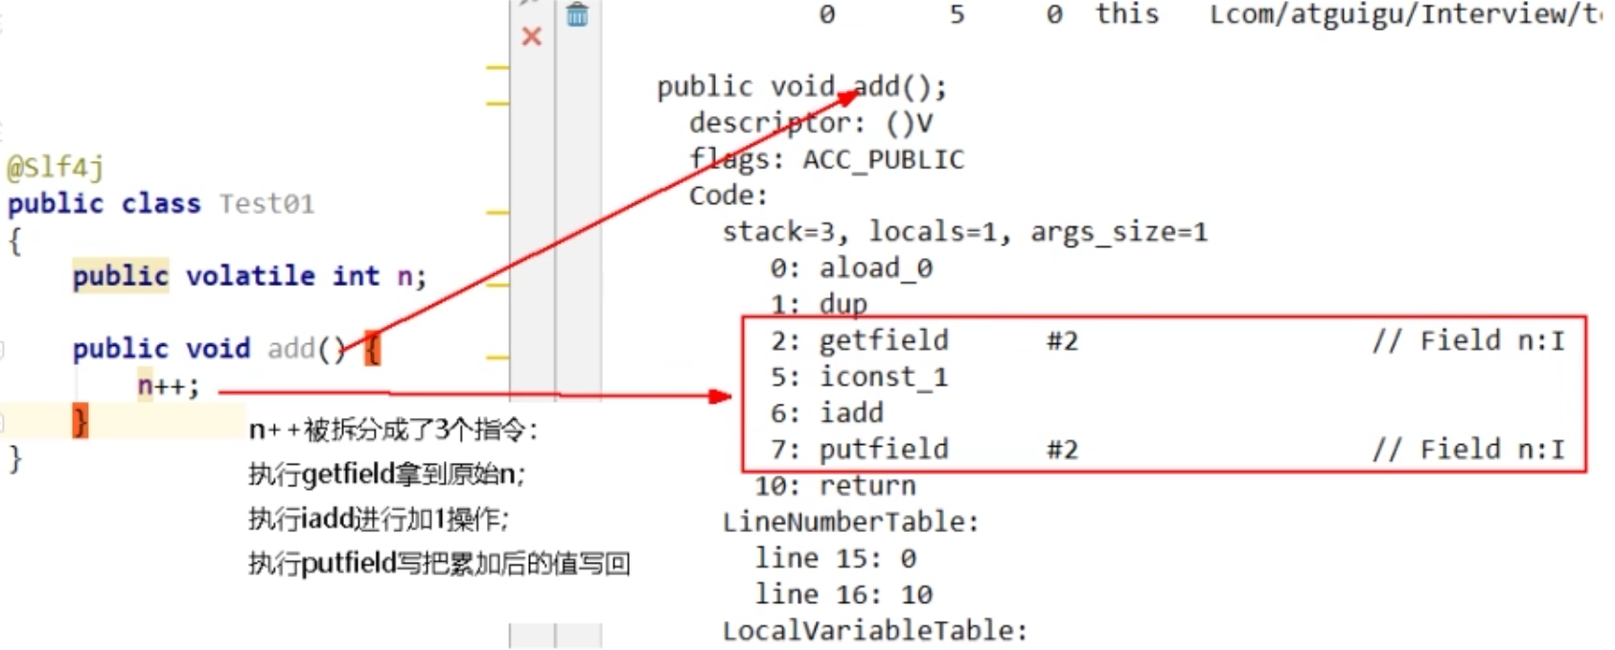Click the iconst_1 instruction

pyautogui.click(x=883, y=377)
